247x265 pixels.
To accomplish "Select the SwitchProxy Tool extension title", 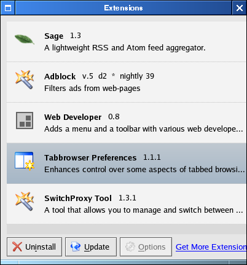I will pos(78,198).
